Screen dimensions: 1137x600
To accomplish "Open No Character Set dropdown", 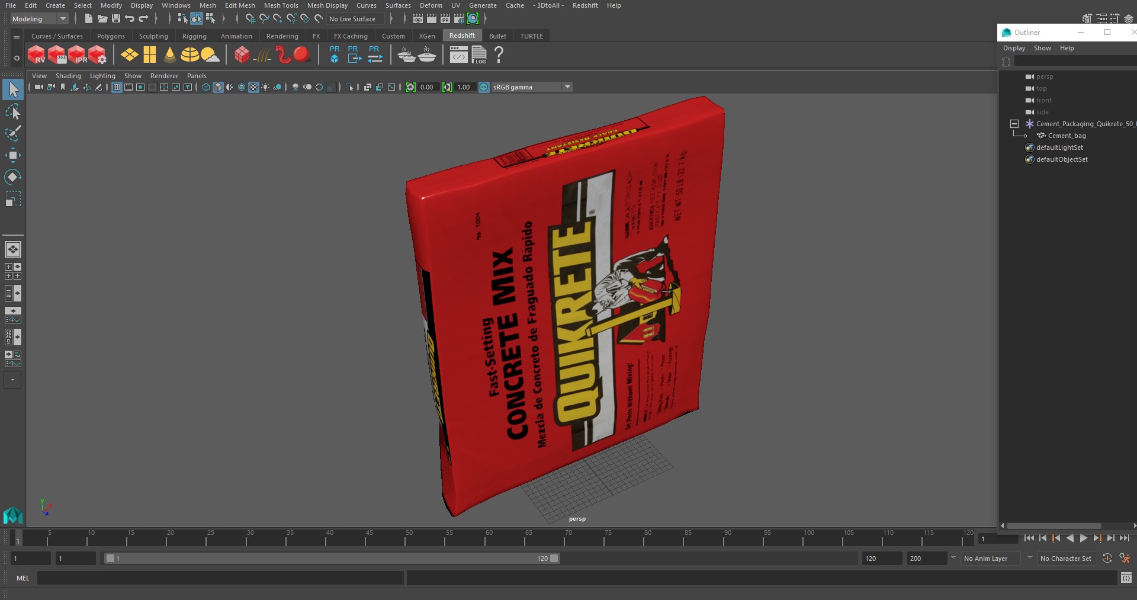I will [1068, 558].
